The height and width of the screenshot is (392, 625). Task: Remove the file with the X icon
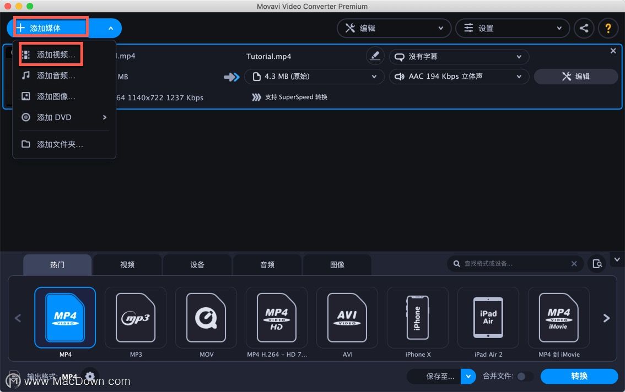click(613, 51)
